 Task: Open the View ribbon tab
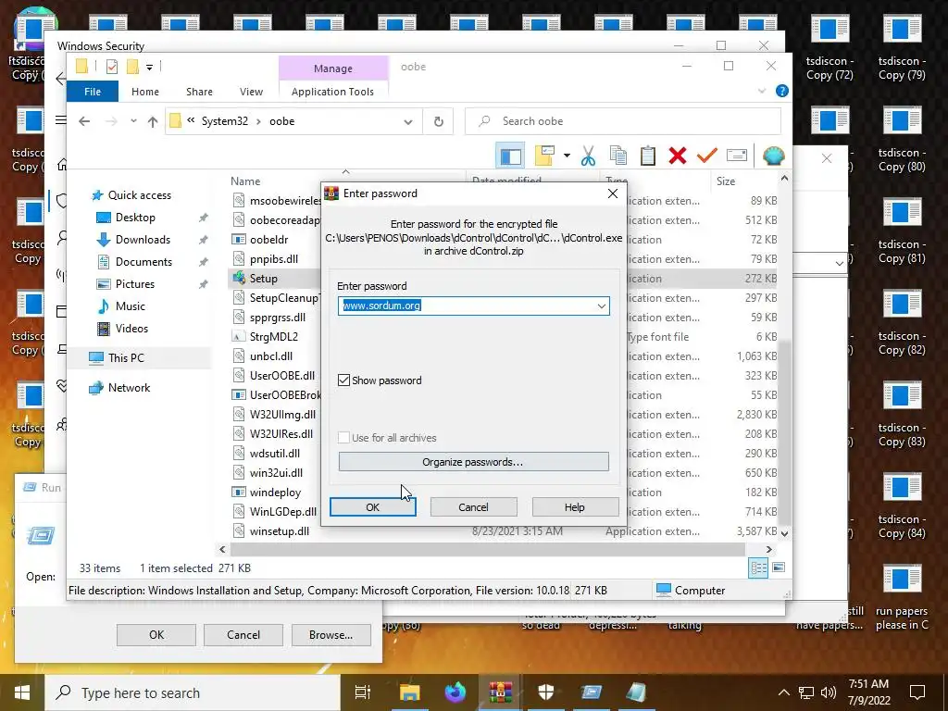point(252,92)
